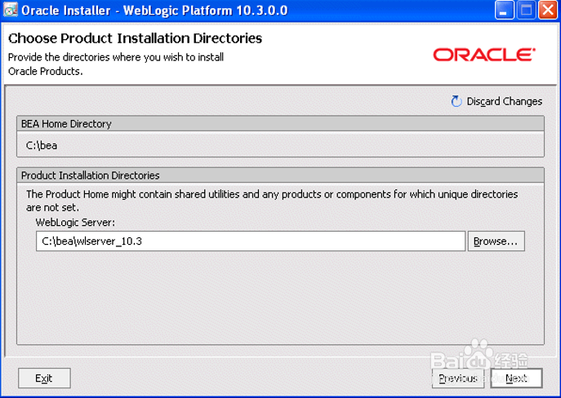
Task: Click into the WebLogic Server directory field
Action: click(x=251, y=241)
